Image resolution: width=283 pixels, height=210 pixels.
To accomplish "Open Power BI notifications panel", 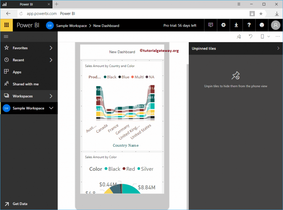I will [x=211, y=25].
